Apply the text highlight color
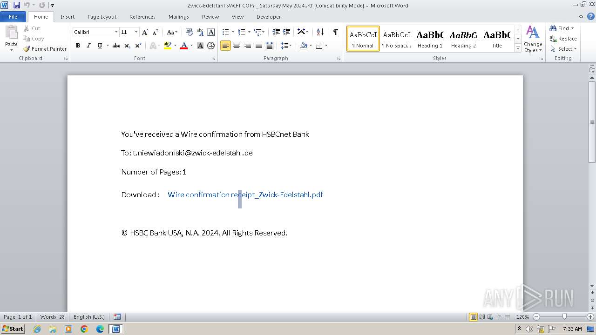The width and height of the screenshot is (596, 335). 168,46
